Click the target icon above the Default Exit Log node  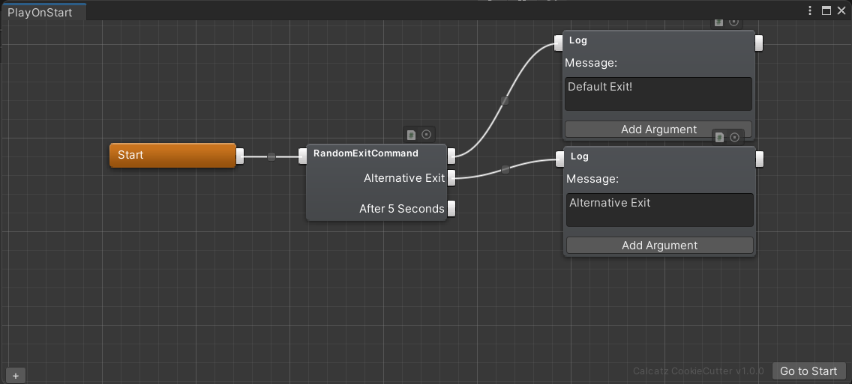(x=733, y=22)
